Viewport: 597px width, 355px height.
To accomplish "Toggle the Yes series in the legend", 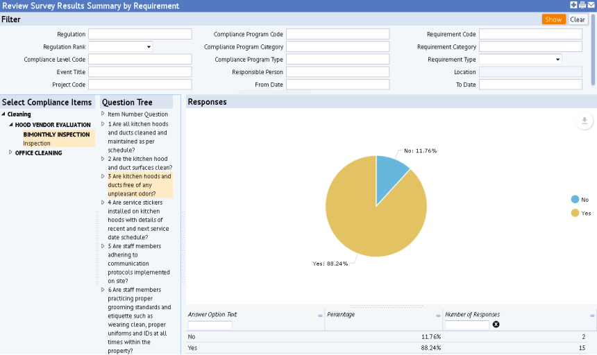I will point(580,214).
